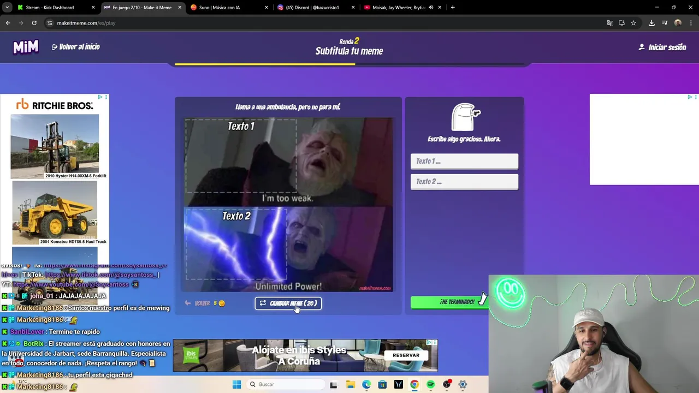Click the MiM logo
The image size is (699, 393).
click(x=26, y=47)
